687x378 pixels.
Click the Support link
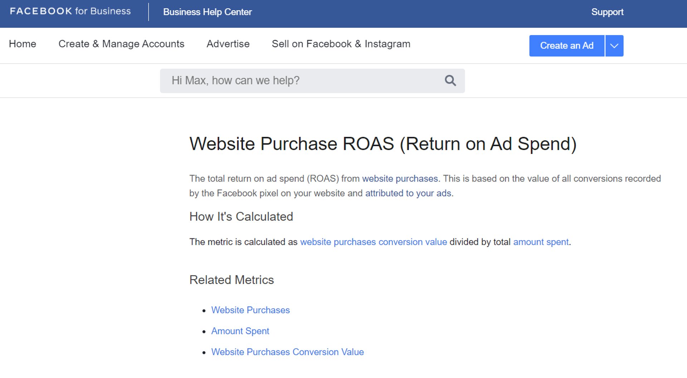(x=607, y=12)
